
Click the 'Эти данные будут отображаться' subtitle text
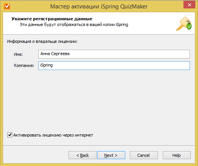(x=74, y=24)
